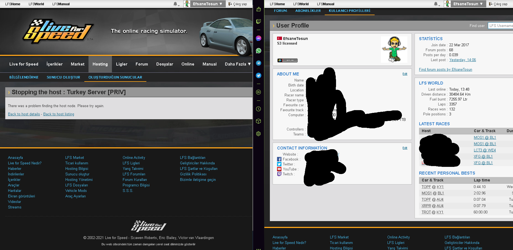This screenshot has width=513, height=250.
Task: Click header avatar icon in right profile window
Action: pyautogui.click(x=447, y=4)
